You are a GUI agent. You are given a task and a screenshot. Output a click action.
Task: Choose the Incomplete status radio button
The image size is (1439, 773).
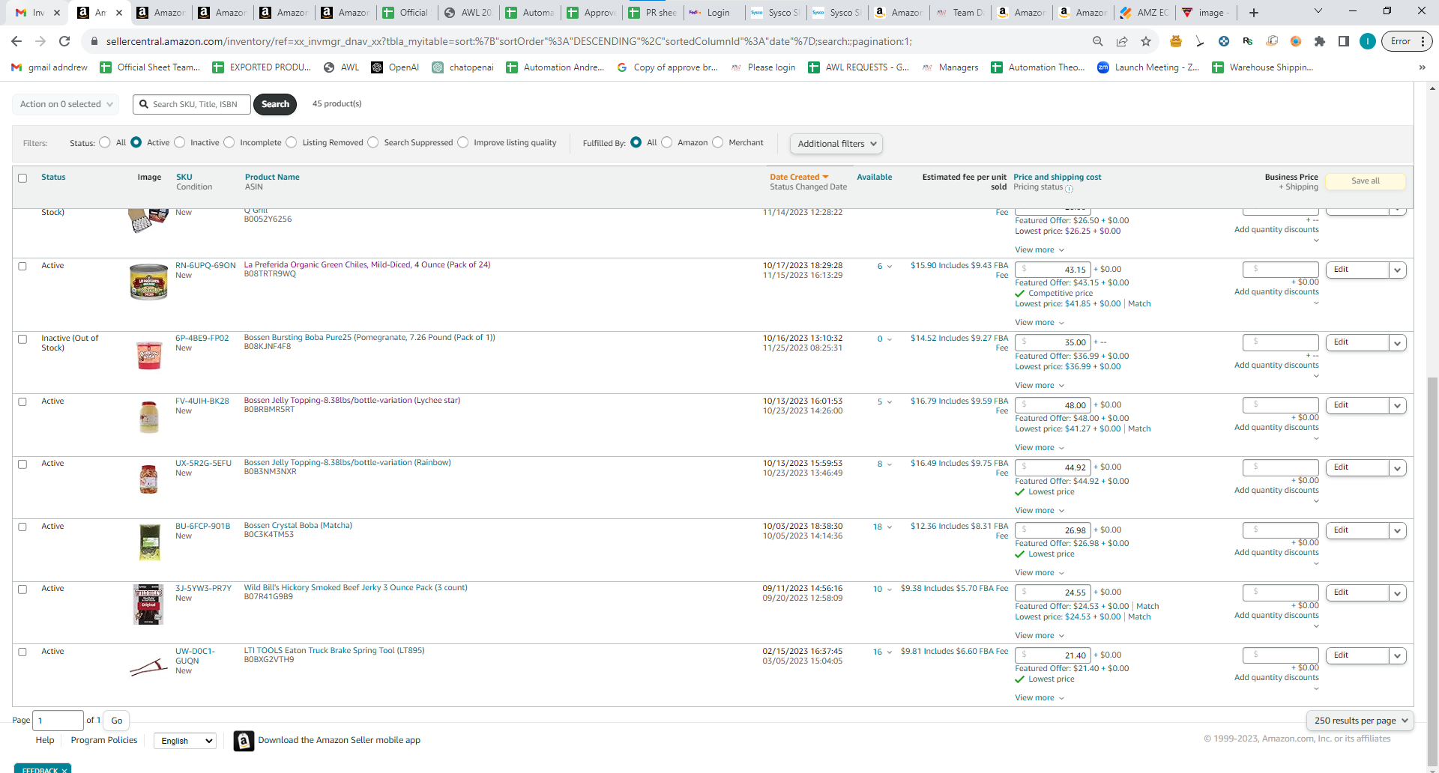pos(229,142)
